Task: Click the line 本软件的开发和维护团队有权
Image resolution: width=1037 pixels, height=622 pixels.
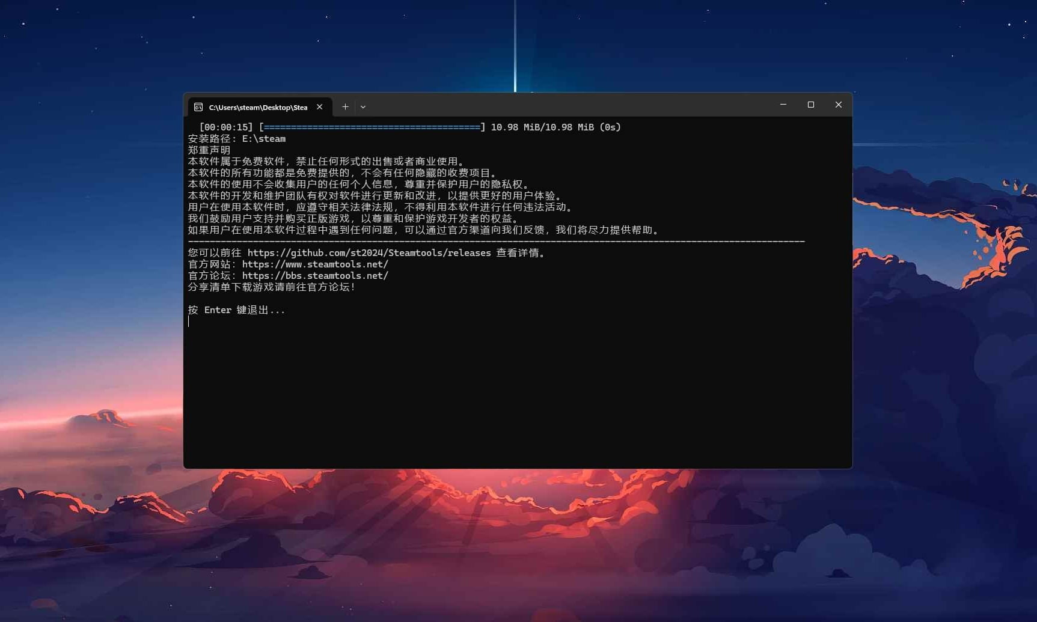Action: pos(376,196)
